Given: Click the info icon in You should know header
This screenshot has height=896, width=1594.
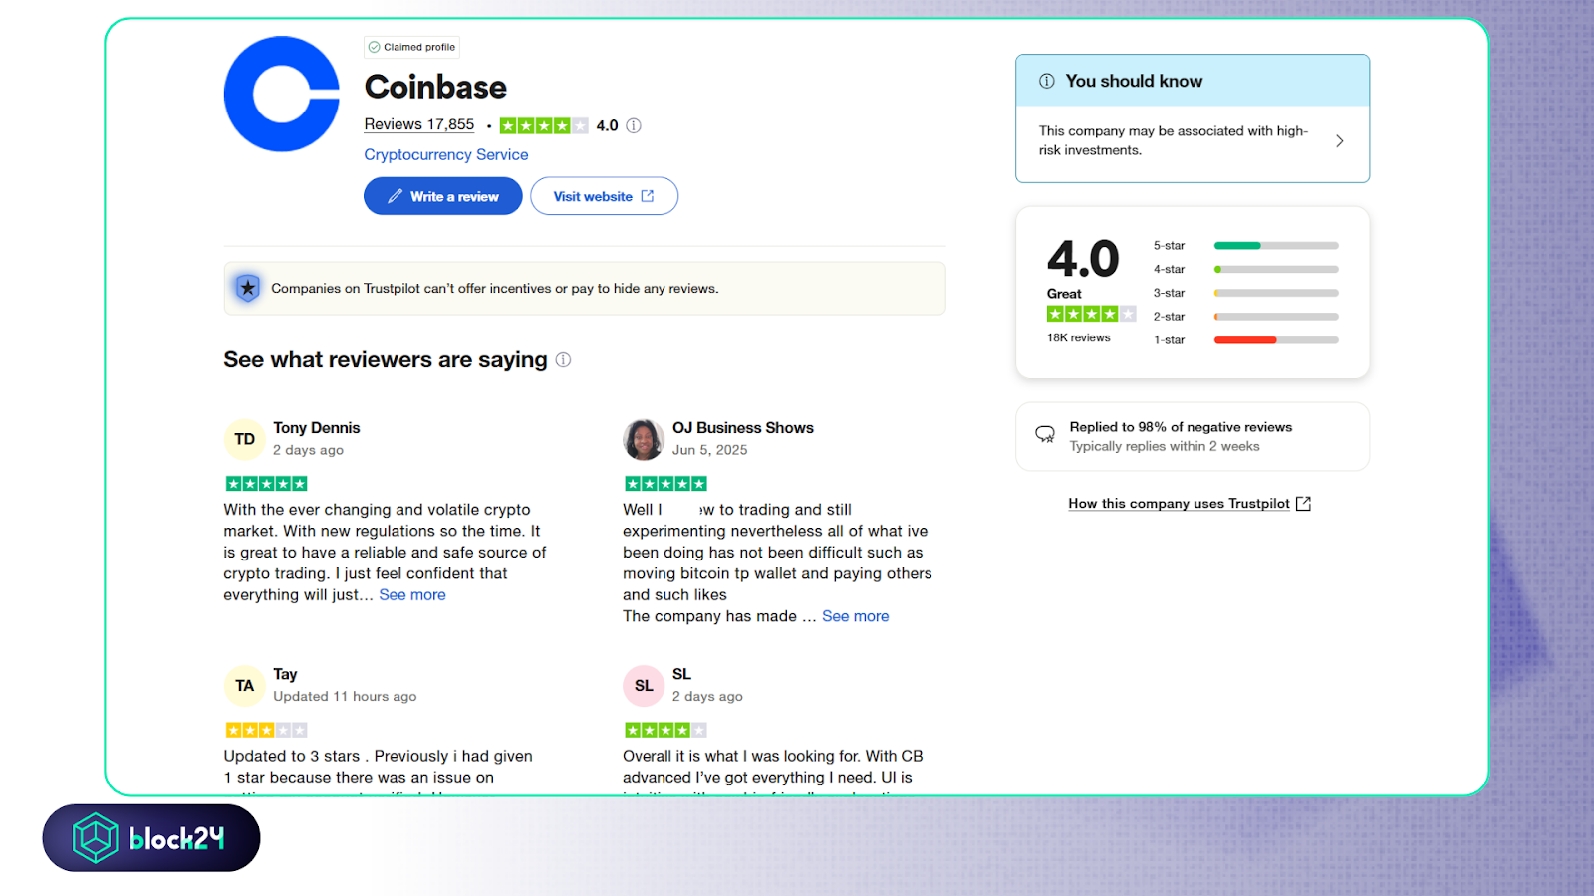Looking at the screenshot, I should click(x=1047, y=81).
